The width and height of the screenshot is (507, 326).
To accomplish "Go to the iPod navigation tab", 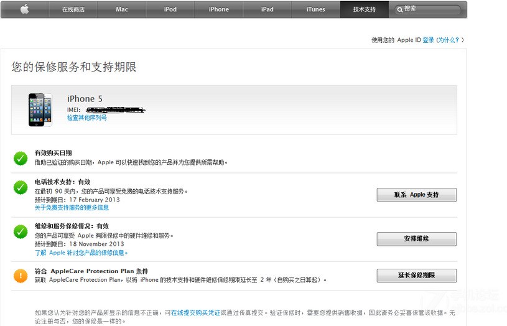I will pos(170,9).
